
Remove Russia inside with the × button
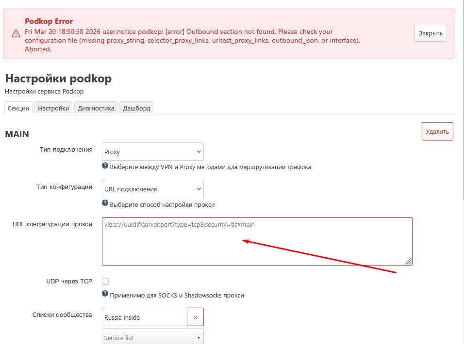[x=195, y=317]
